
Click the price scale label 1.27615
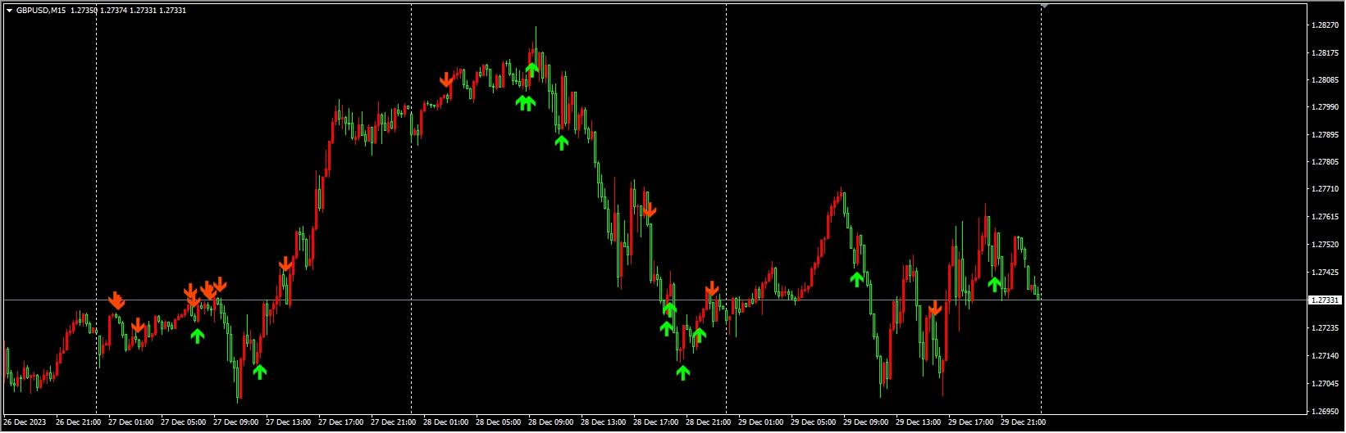tap(1325, 217)
